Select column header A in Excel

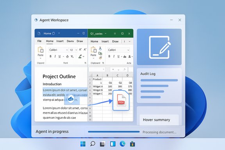pos(97,75)
